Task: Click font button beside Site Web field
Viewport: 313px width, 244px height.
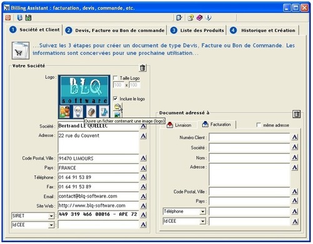Action: pyautogui.click(x=143, y=206)
